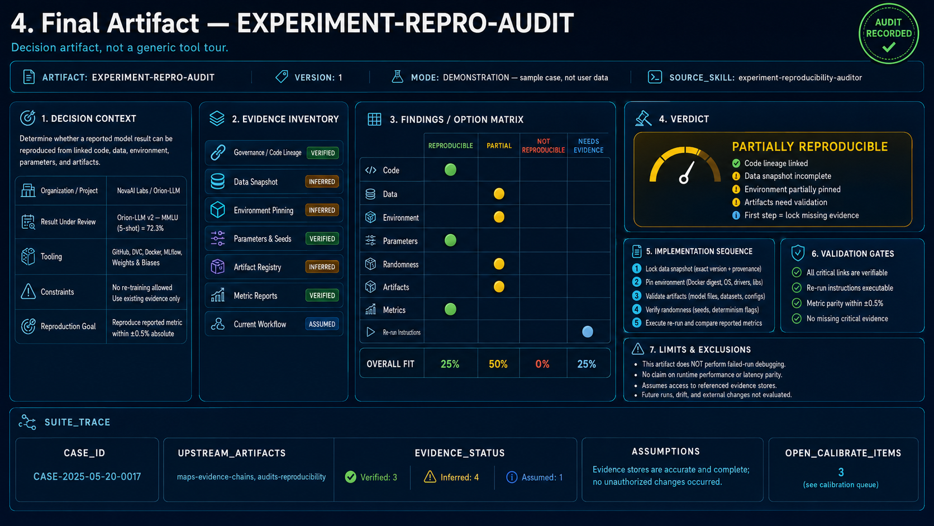Click the terminal icon beside SOURCE_SKILL

(x=655, y=77)
